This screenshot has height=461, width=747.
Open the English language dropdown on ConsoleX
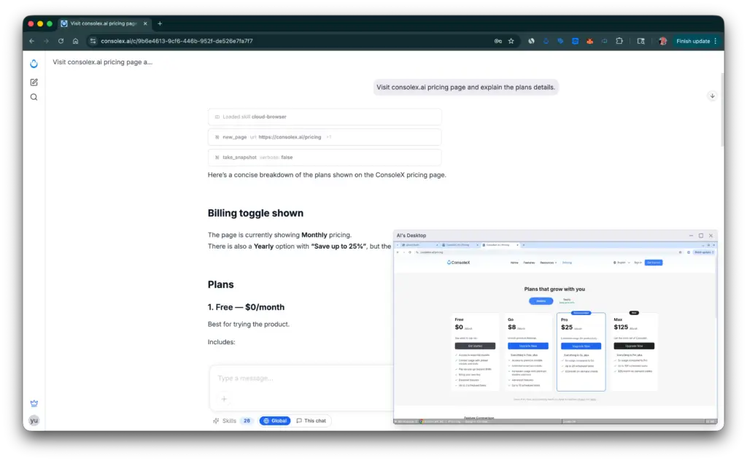pos(621,263)
